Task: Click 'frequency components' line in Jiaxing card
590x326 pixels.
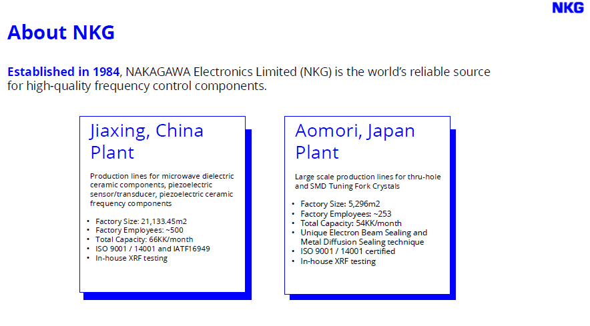Action: [131, 203]
